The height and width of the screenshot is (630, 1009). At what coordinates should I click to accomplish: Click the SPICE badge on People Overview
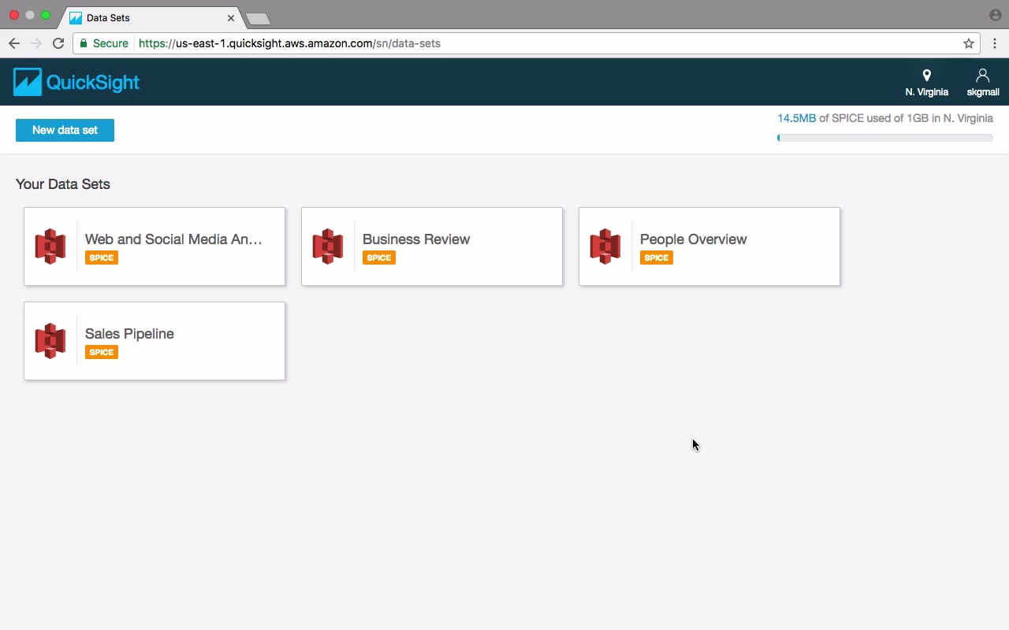click(x=657, y=258)
